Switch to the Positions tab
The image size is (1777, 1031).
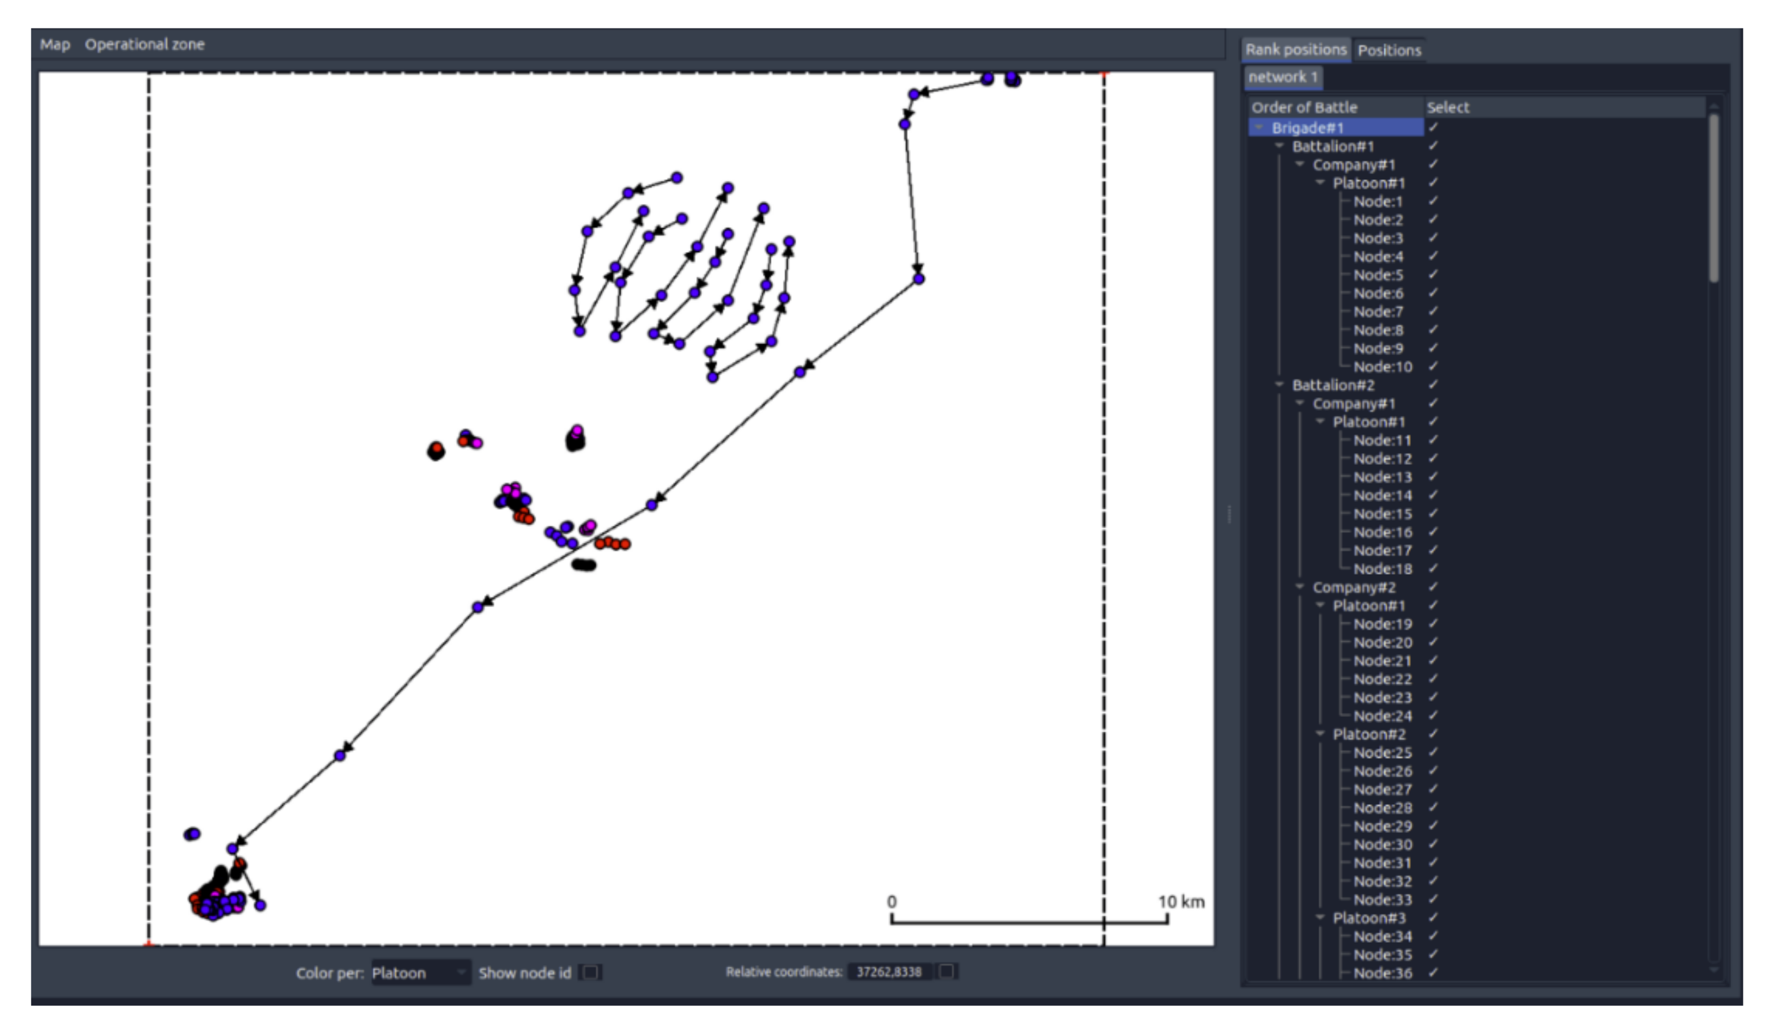pyautogui.click(x=1388, y=50)
